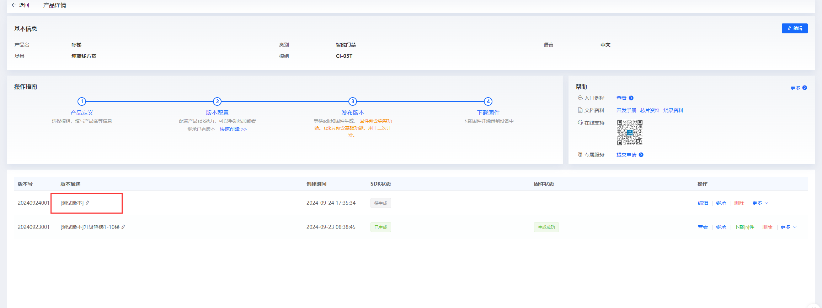Delete version 20240924001 via 删除
Viewport: 822px width, 308px height.
coord(739,203)
